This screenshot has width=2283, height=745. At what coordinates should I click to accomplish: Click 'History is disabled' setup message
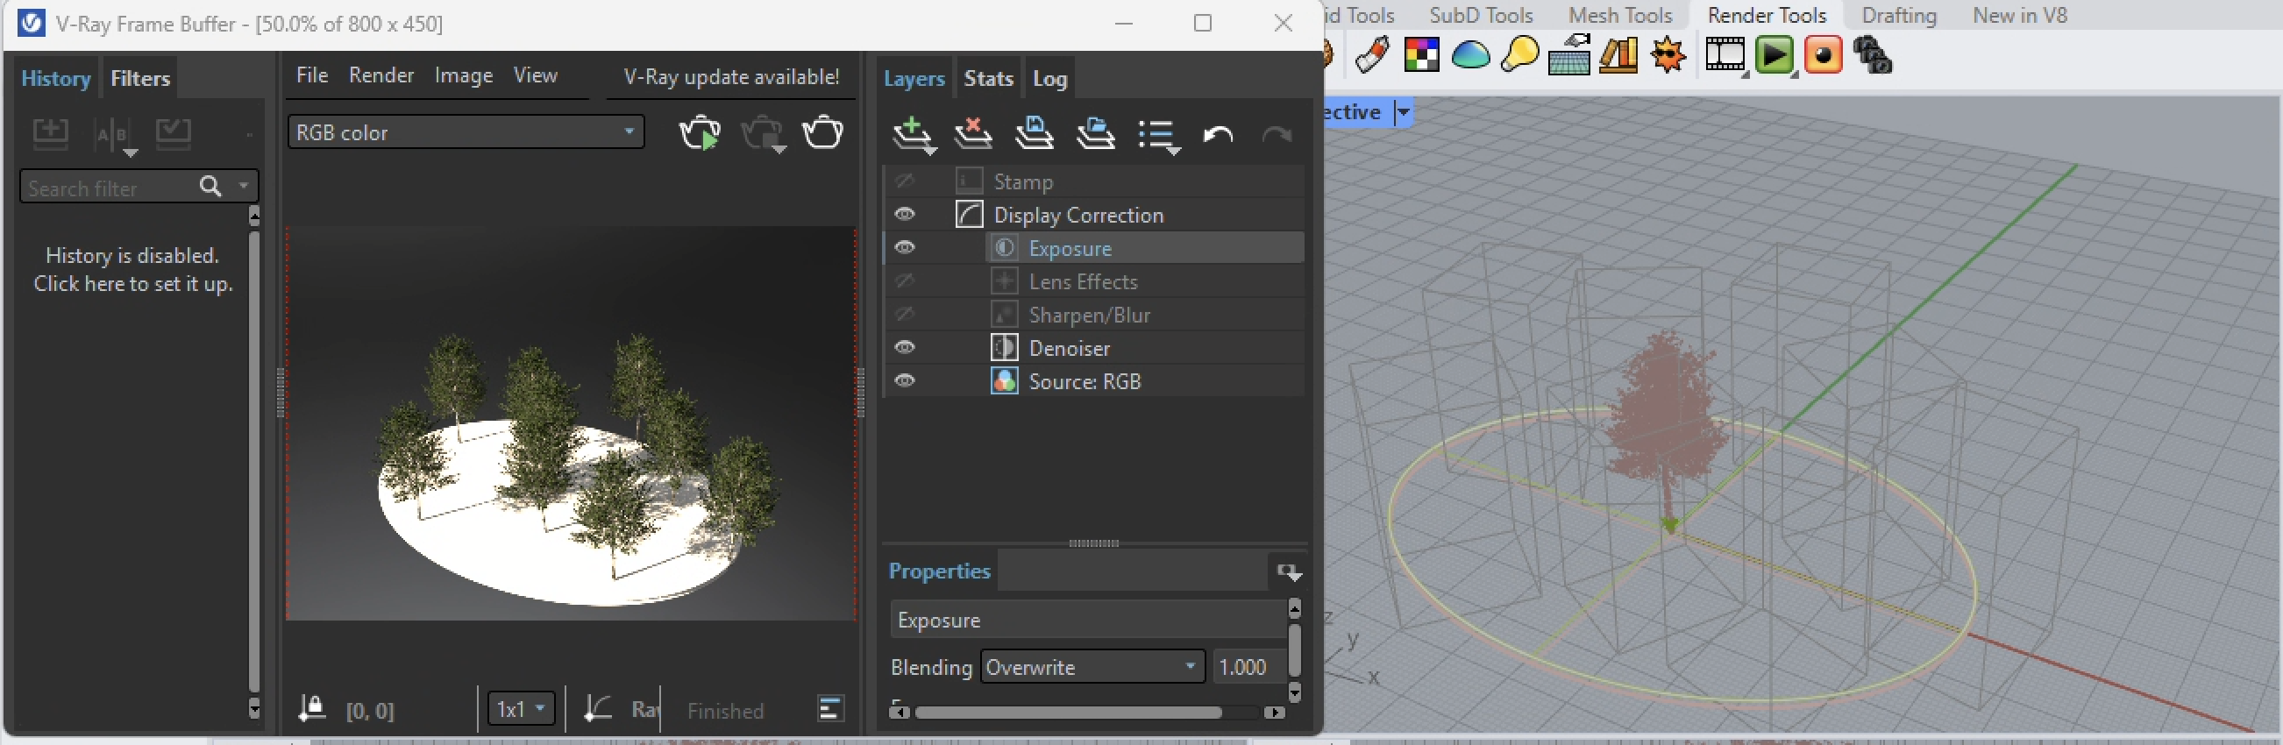[133, 269]
